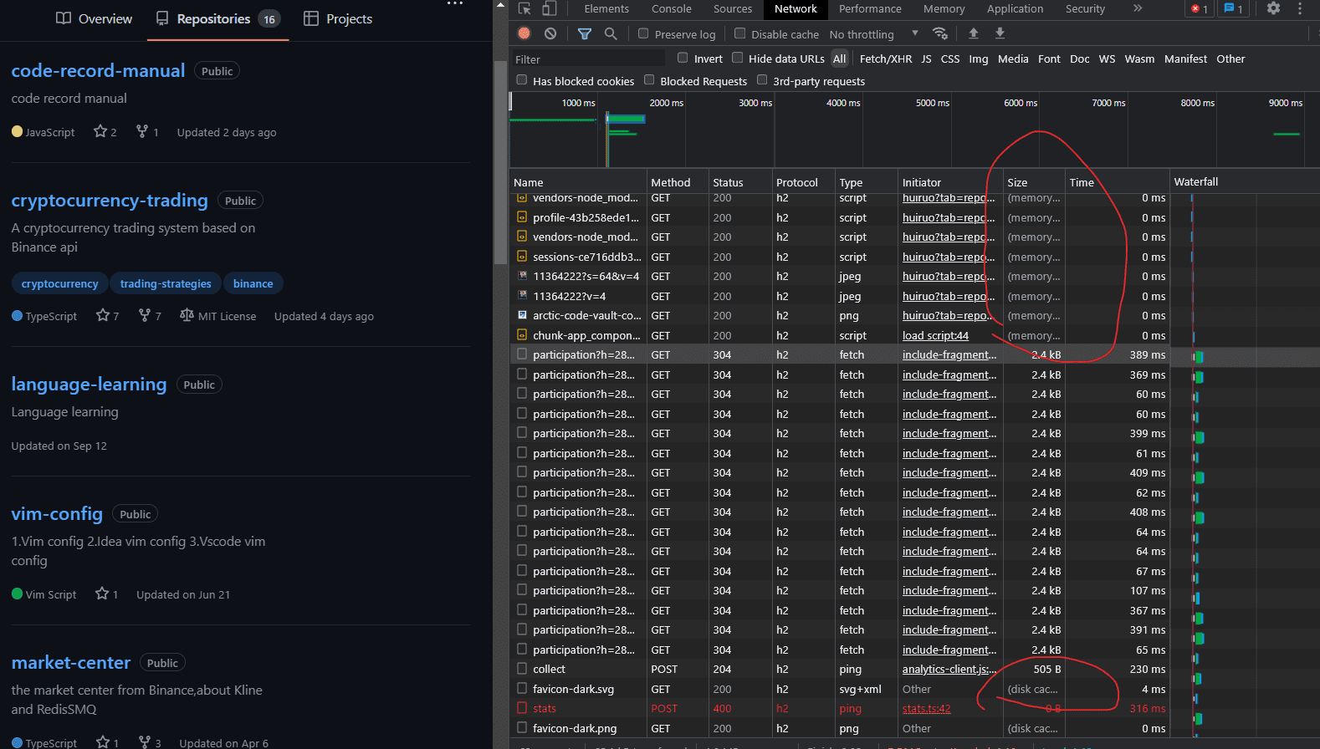Click the Import HAR upload icon
Image resolution: width=1320 pixels, height=749 pixels.
click(974, 33)
